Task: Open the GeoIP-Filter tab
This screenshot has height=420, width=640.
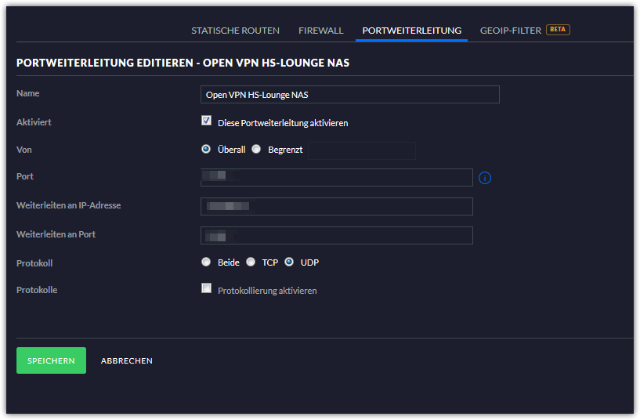Action: pos(511,31)
